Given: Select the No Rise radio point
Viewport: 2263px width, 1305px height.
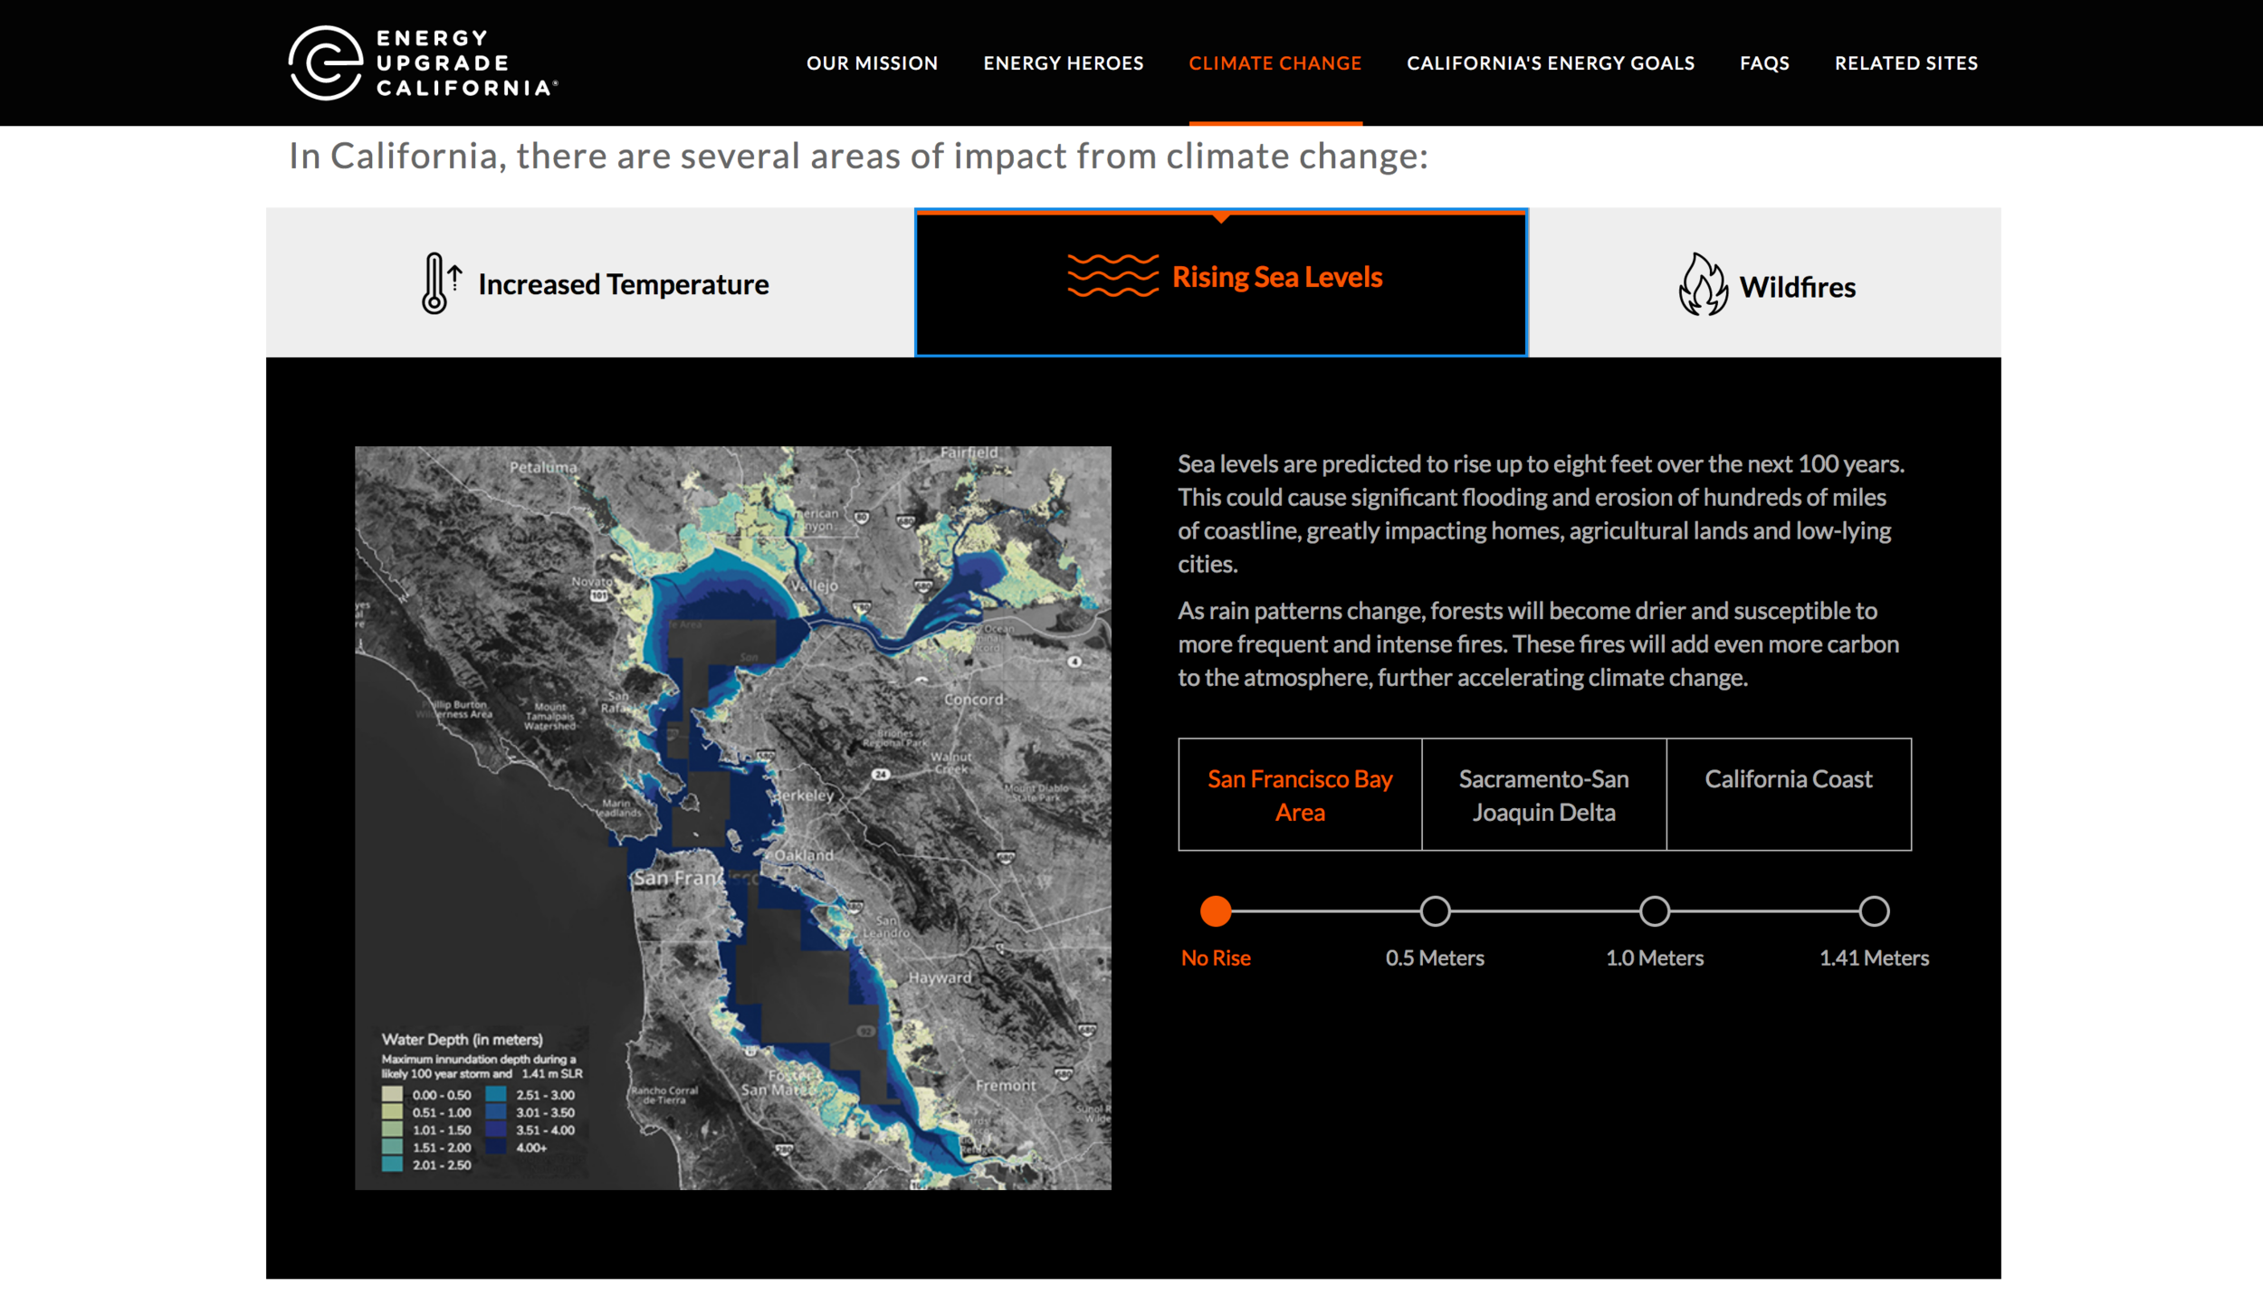Looking at the screenshot, I should (x=1215, y=911).
